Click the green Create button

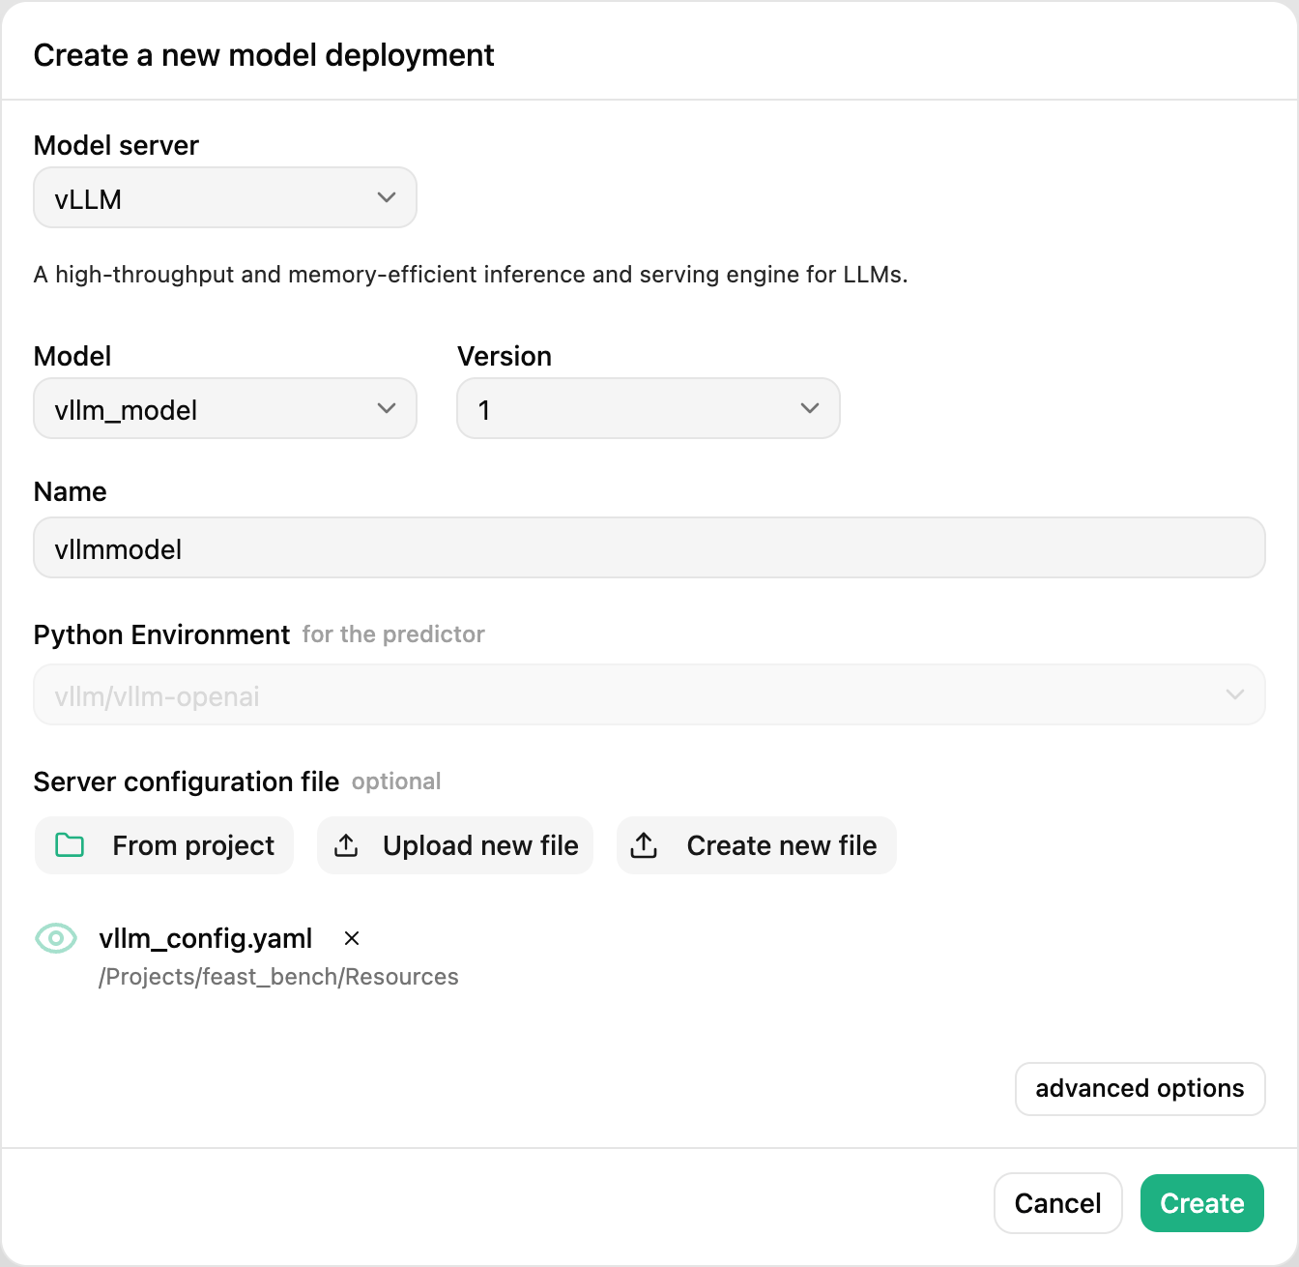pyautogui.click(x=1202, y=1203)
